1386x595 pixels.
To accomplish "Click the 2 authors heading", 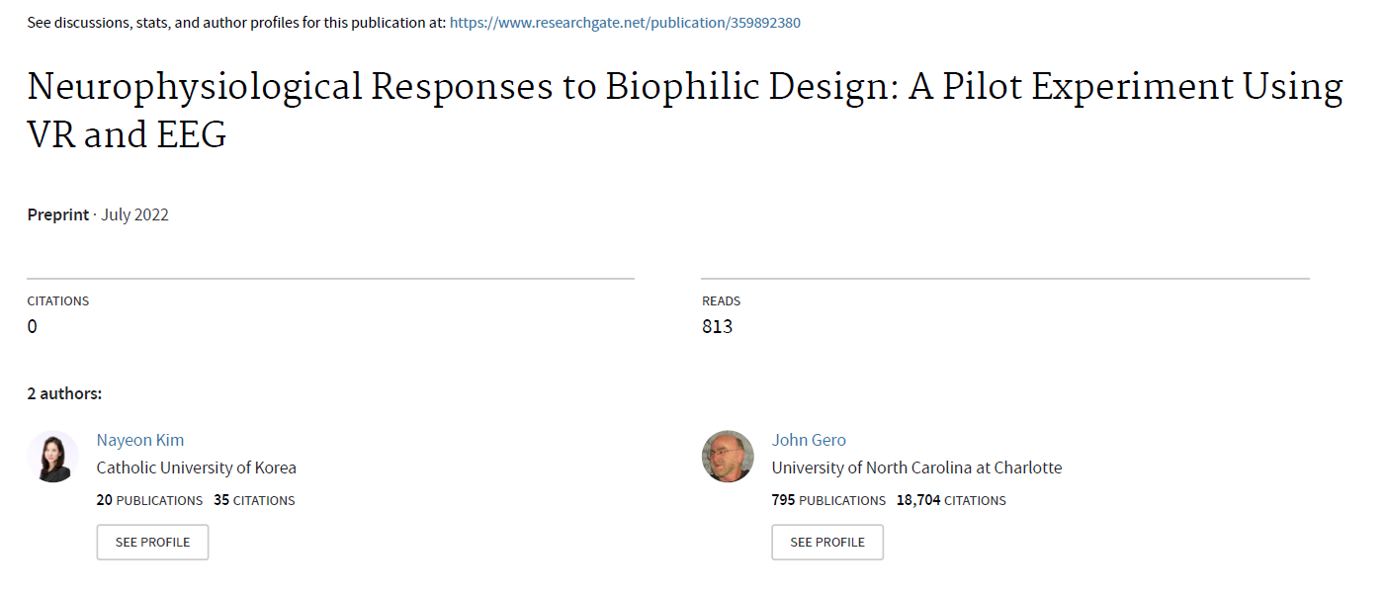I will [x=64, y=393].
